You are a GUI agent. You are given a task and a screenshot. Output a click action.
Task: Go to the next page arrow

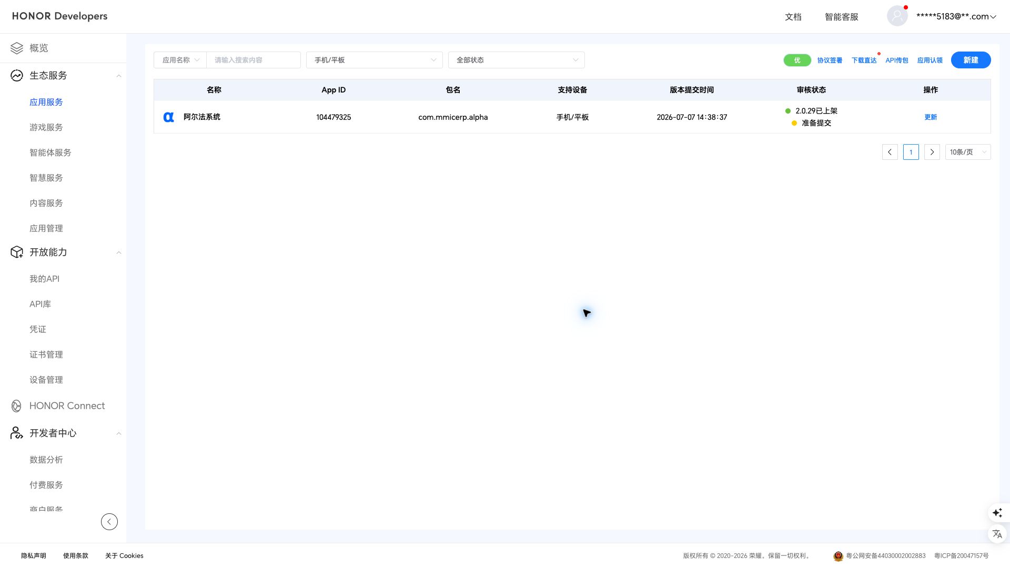(x=932, y=152)
